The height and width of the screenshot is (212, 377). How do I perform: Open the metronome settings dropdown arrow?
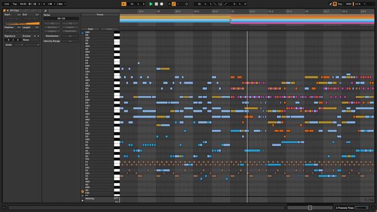click(x=54, y=4)
